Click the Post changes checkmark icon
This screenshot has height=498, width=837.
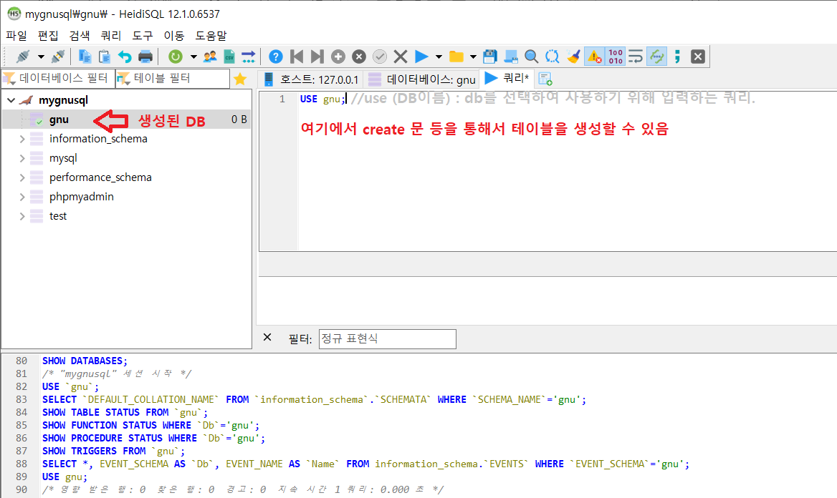pos(380,57)
